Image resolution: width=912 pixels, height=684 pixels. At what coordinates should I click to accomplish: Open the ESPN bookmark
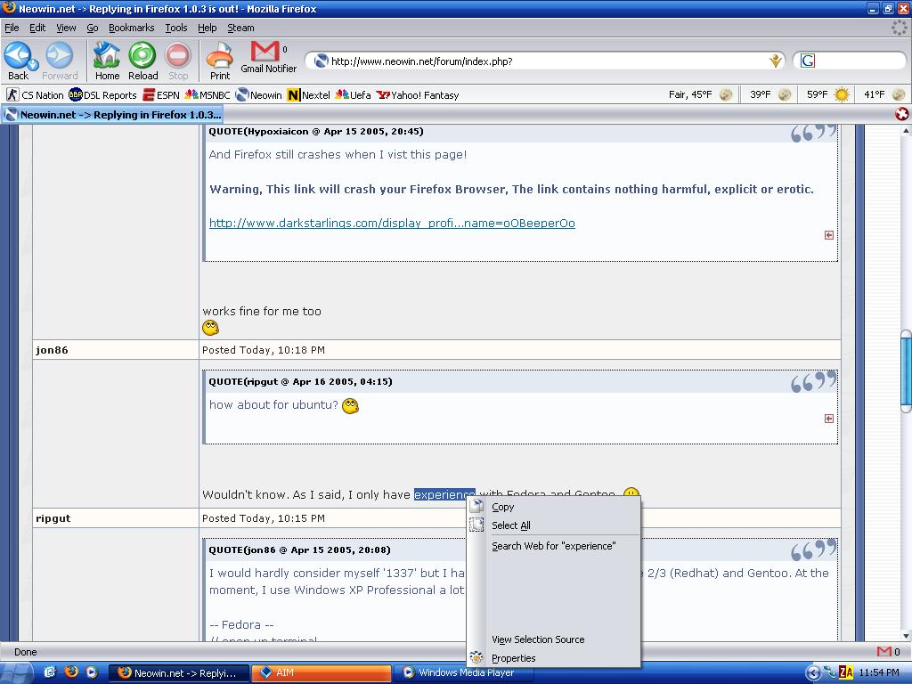[x=161, y=95]
